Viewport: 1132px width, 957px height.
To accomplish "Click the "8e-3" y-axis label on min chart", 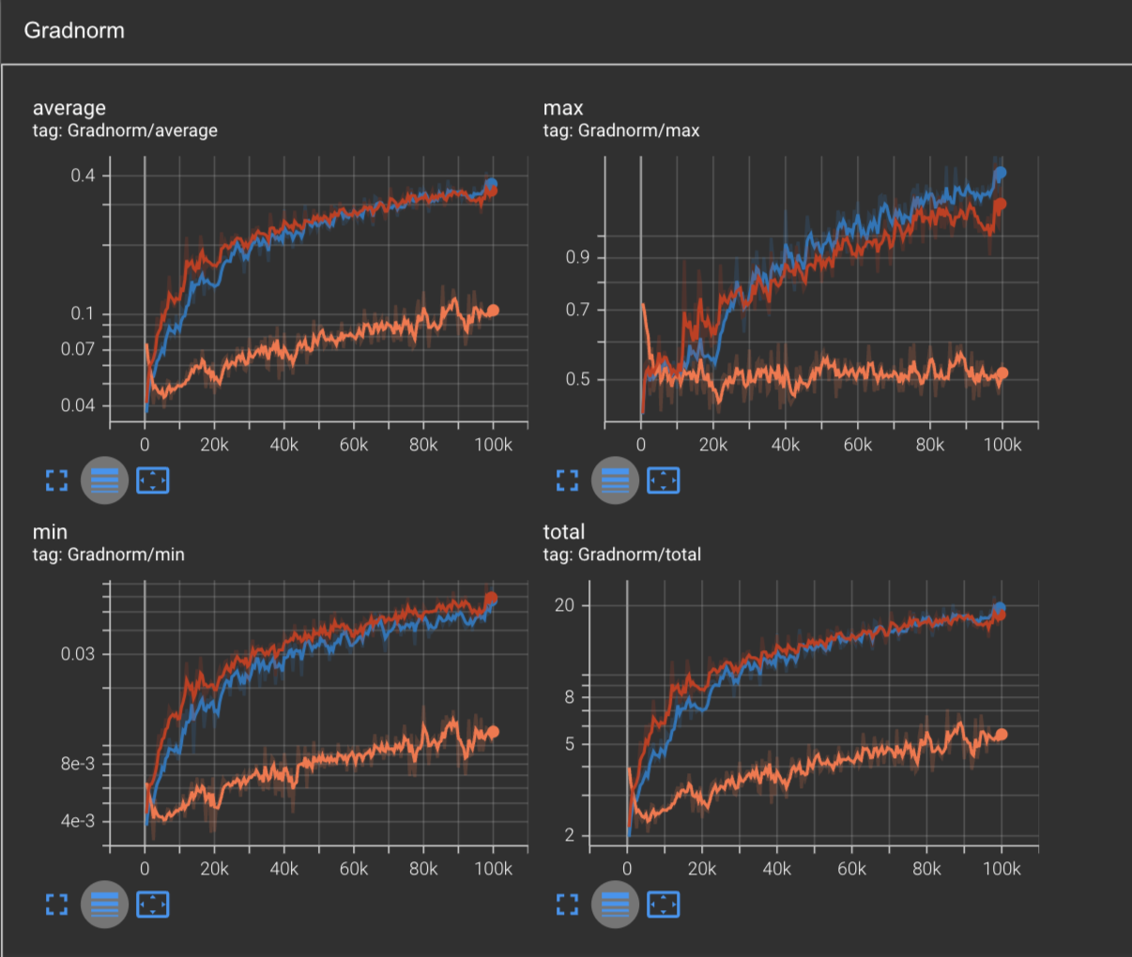I will [x=78, y=764].
